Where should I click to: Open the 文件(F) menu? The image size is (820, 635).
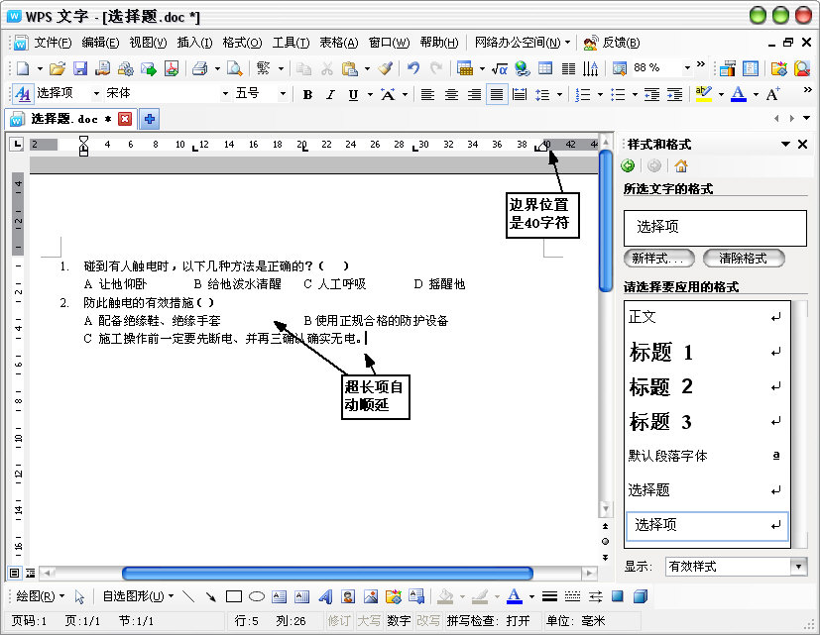click(x=54, y=43)
